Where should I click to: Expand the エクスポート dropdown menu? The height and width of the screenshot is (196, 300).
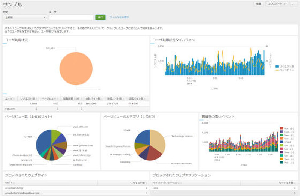tap(277, 3)
